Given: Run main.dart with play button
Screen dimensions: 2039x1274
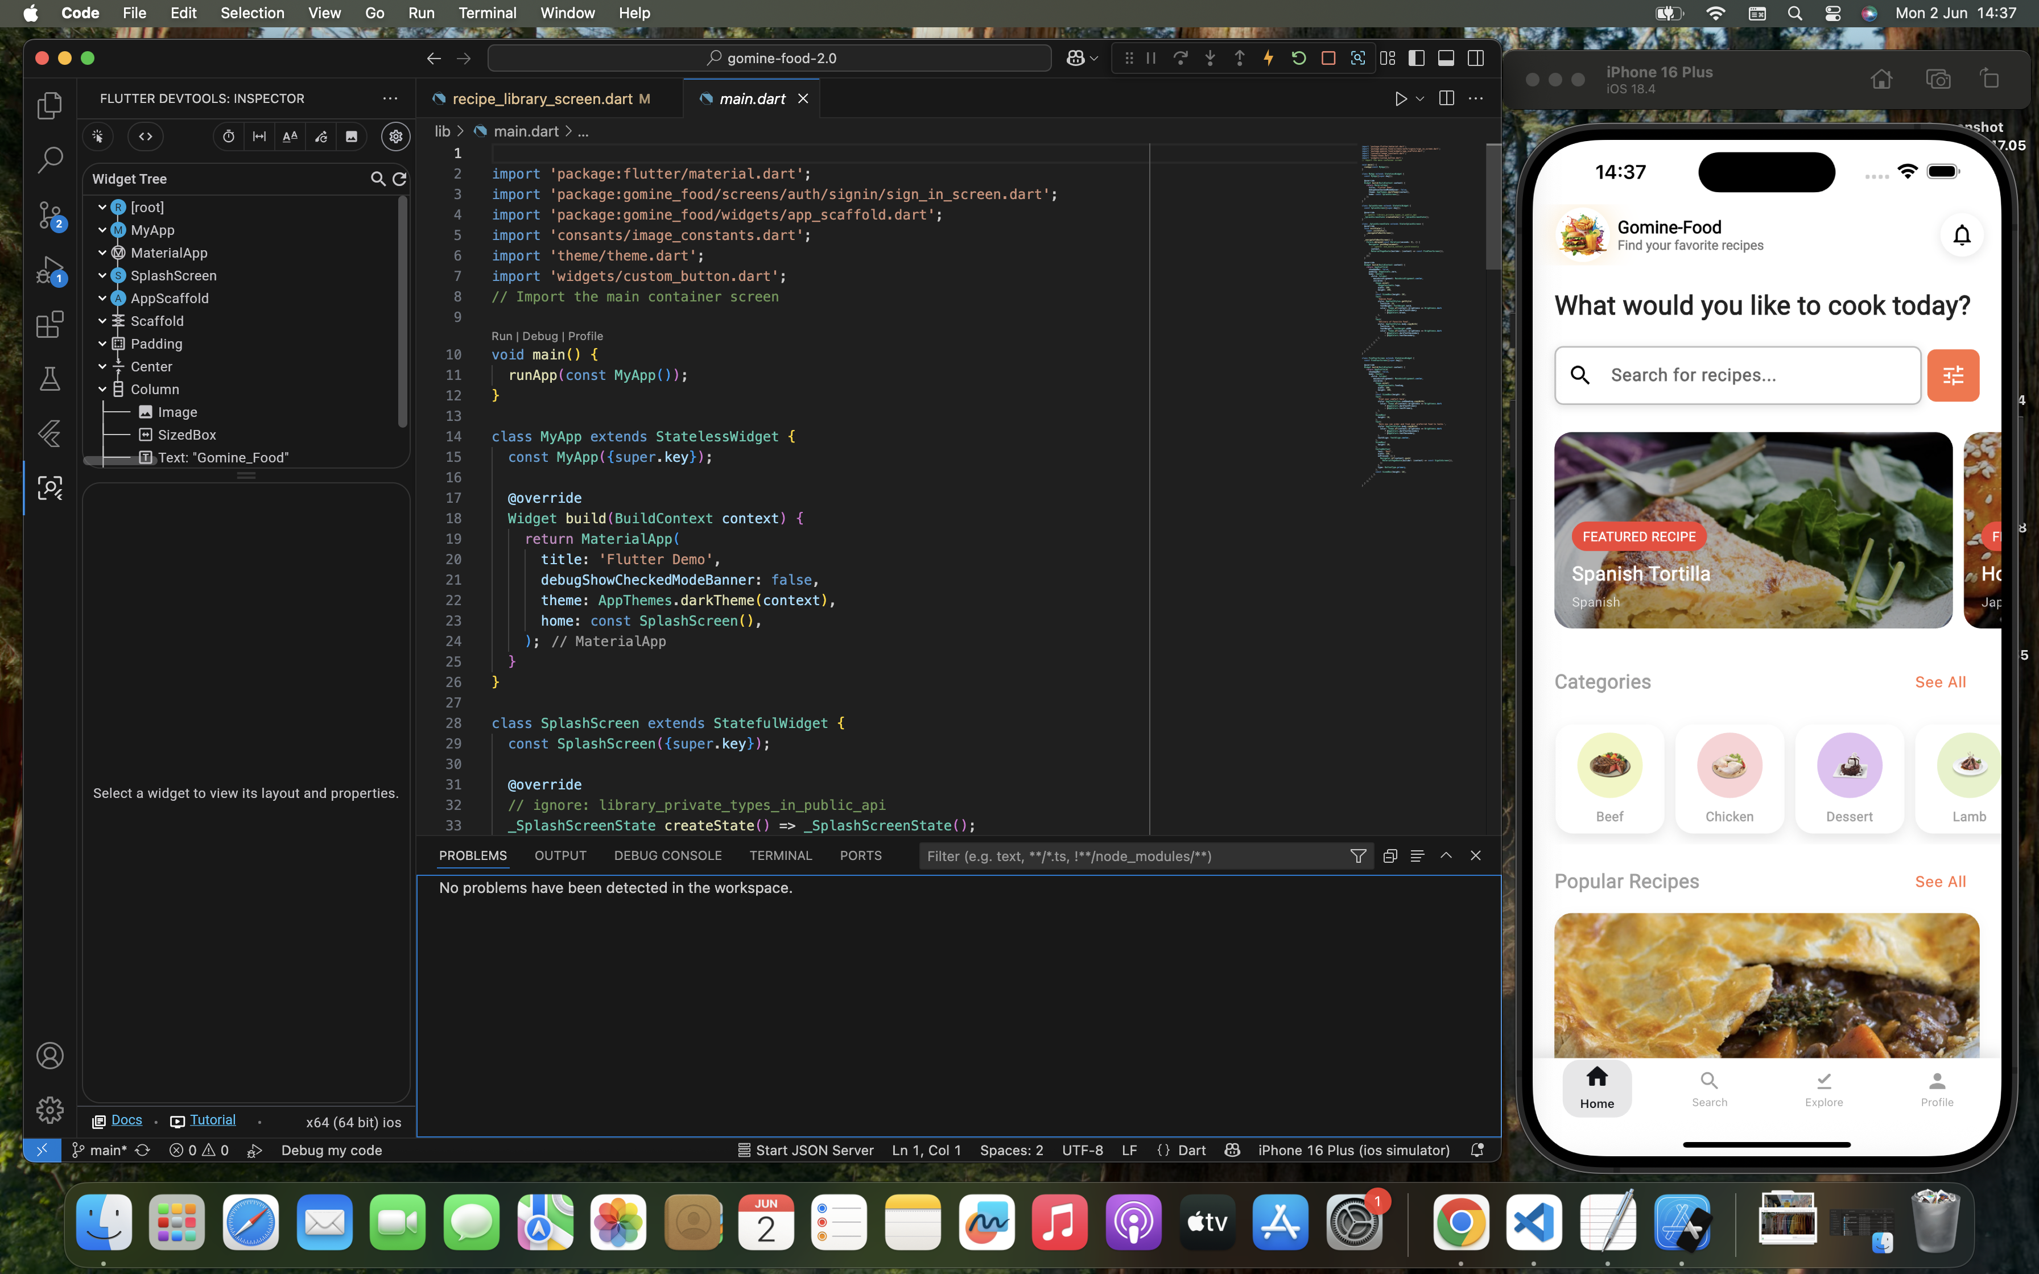Looking at the screenshot, I should pos(1400,98).
